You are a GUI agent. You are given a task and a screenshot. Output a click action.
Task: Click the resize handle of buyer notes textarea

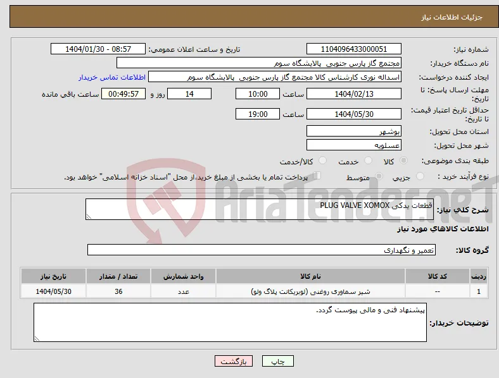(x=37, y=339)
